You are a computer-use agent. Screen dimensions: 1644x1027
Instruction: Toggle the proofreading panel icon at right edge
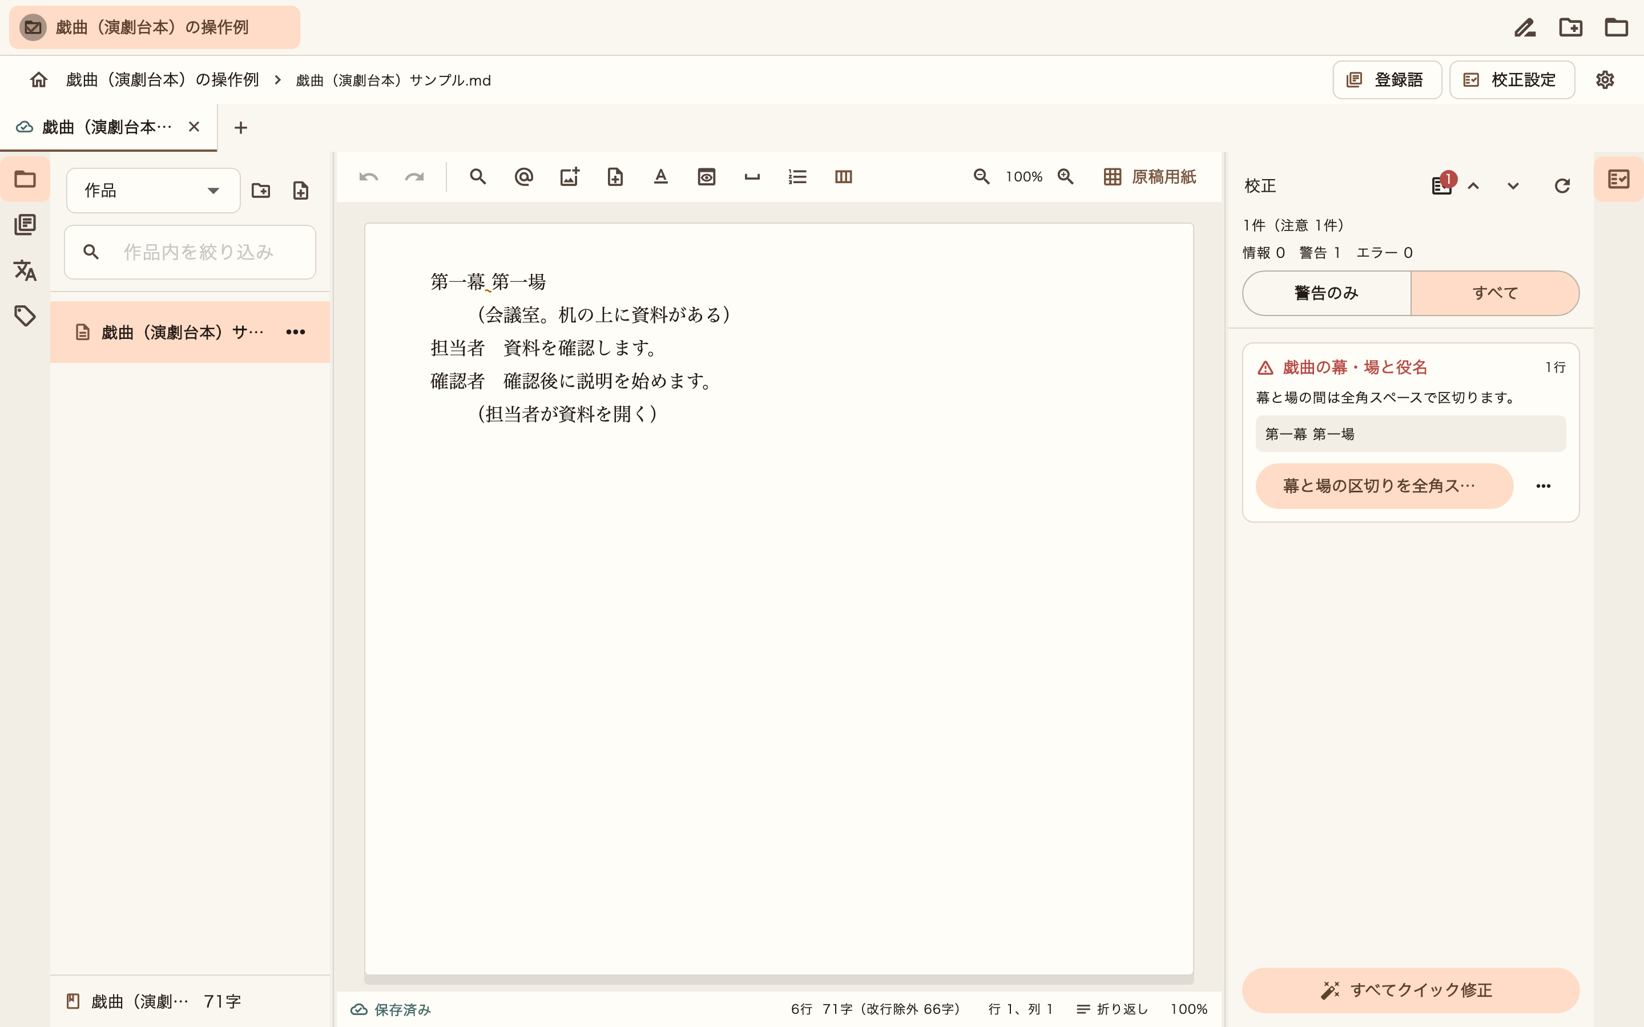tap(1619, 179)
